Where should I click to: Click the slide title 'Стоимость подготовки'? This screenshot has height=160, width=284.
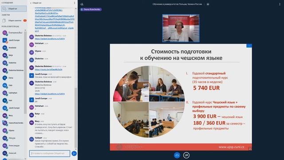click(181, 52)
